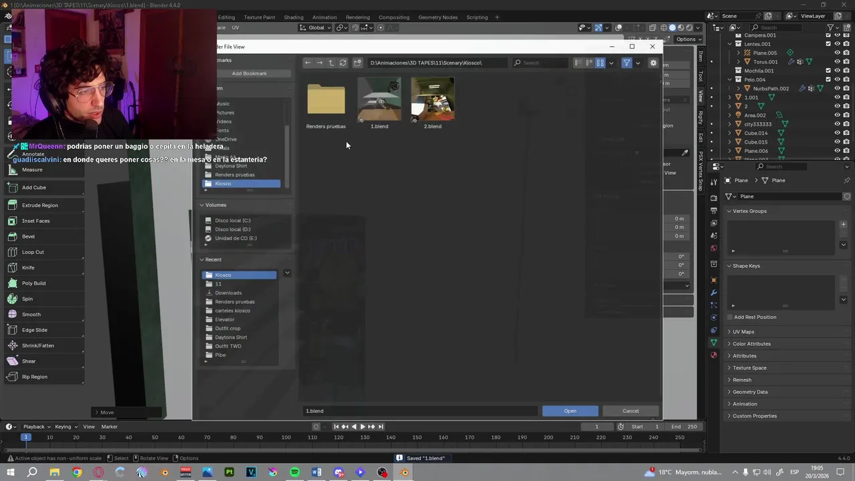This screenshot has height=481, width=855.
Task: Go back in file browser history
Action: [x=308, y=63]
